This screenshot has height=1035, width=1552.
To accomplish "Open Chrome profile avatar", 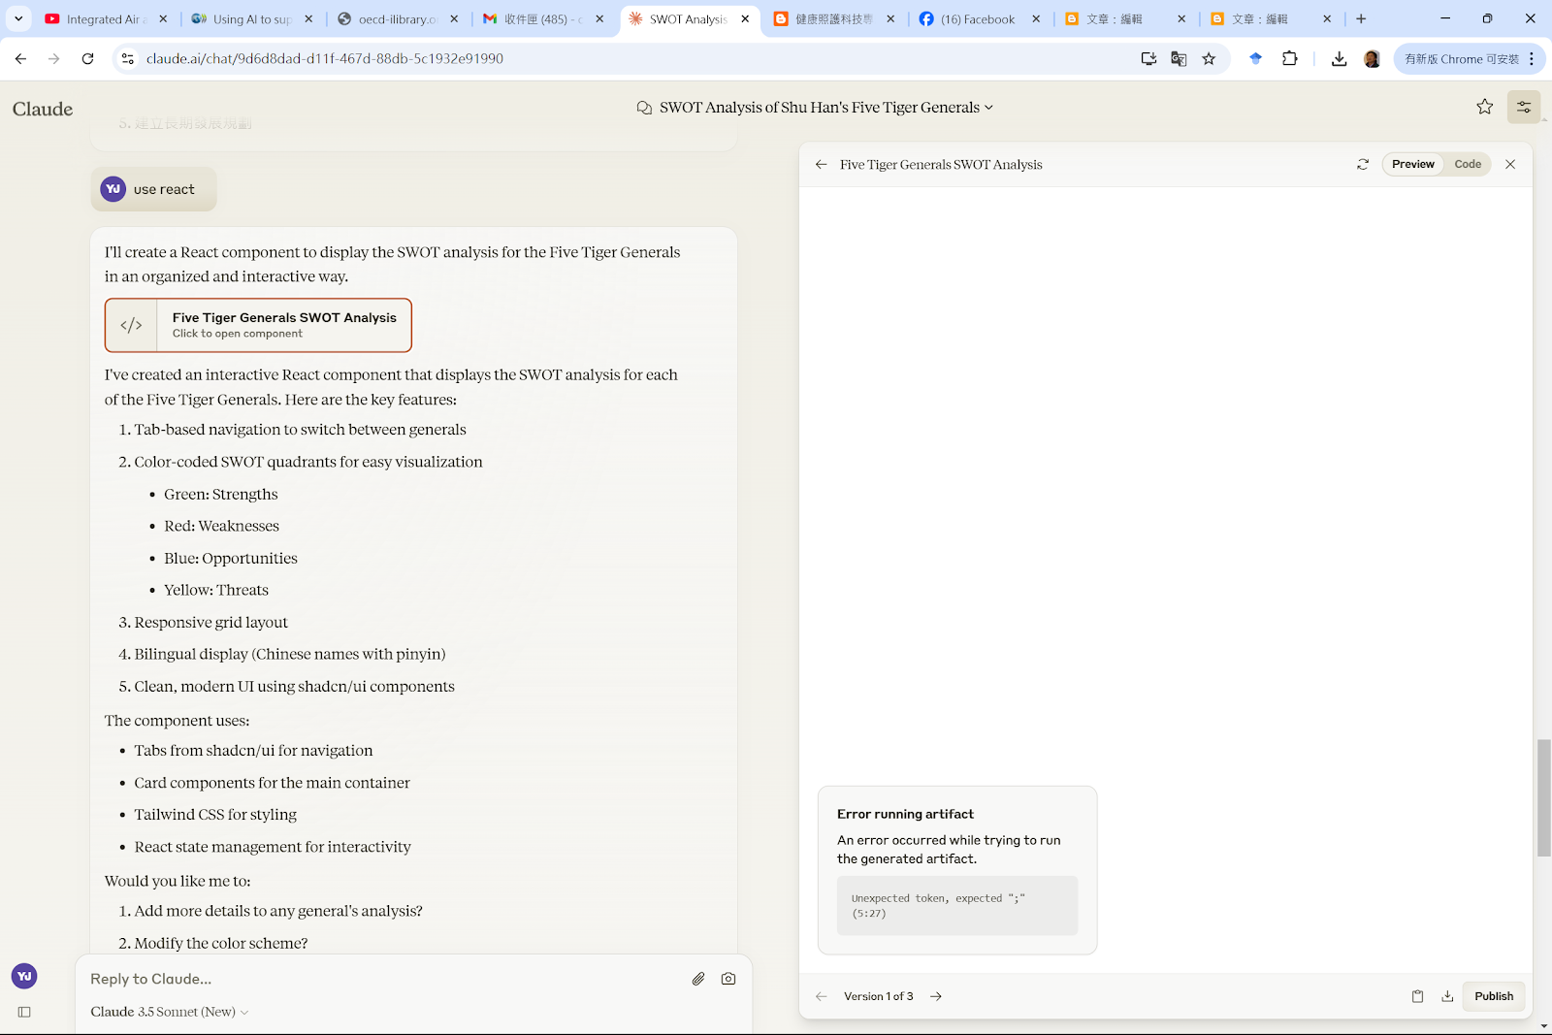I will [1372, 58].
